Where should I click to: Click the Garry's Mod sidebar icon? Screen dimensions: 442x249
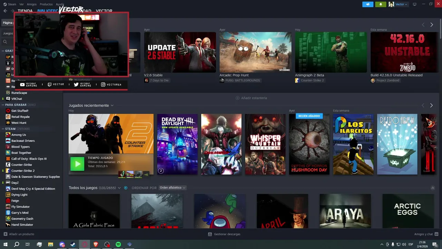tap(8, 213)
